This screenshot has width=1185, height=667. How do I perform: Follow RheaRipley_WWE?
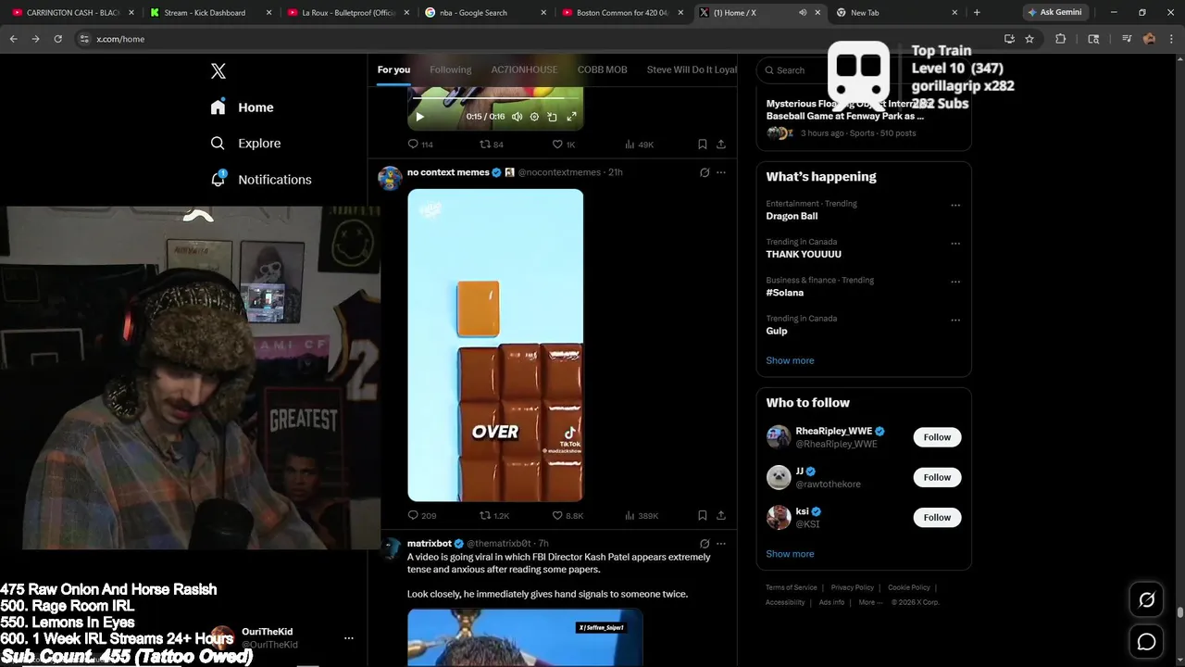pos(937,437)
